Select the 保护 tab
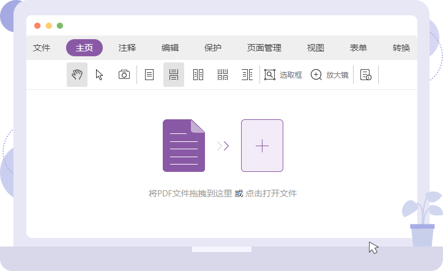The height and width of the screenshot is (271, 443). [213, 48]
